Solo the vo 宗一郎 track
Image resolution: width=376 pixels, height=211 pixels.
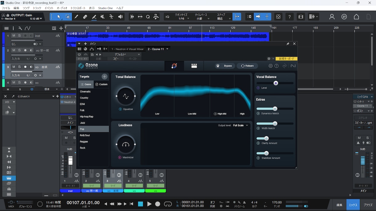[x=19, y=50]
